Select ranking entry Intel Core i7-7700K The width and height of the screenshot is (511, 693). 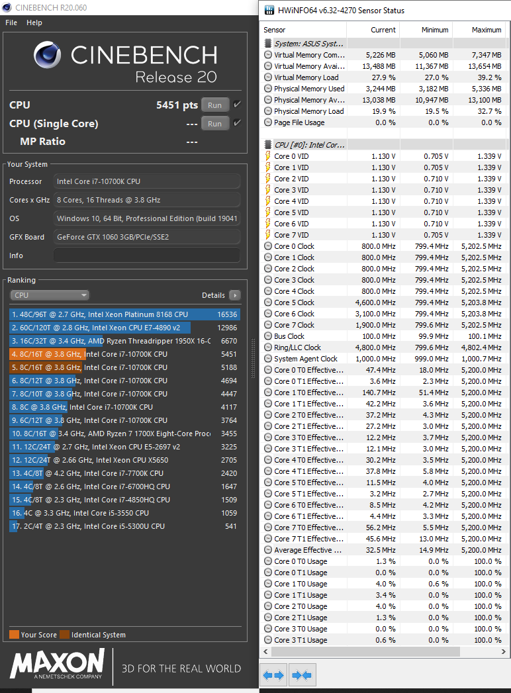point(124,473)
